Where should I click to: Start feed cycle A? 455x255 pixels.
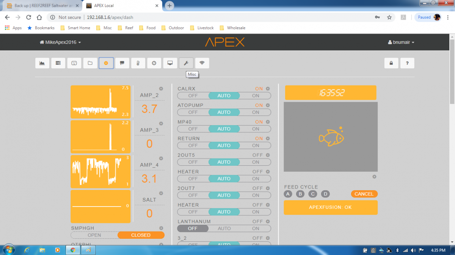[x=288, y=194]
